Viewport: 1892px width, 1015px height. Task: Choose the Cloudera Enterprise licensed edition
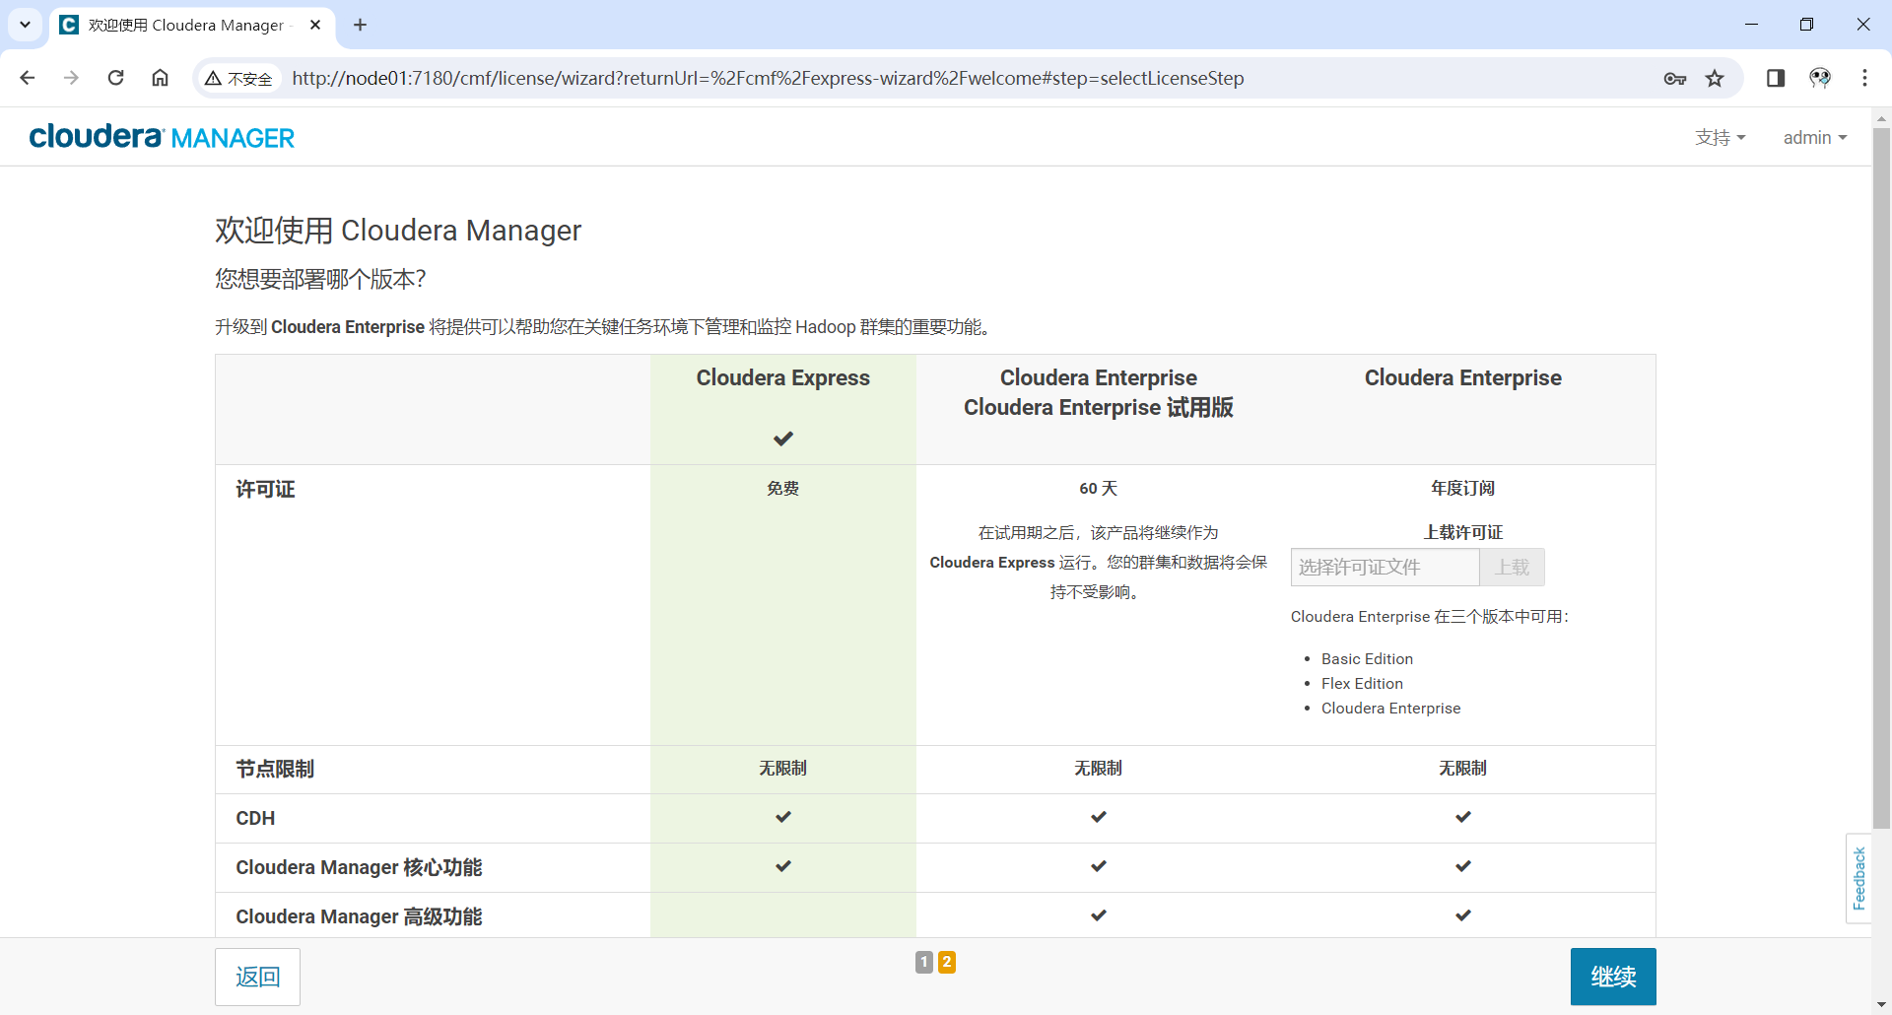click(x=1462, y=378)
